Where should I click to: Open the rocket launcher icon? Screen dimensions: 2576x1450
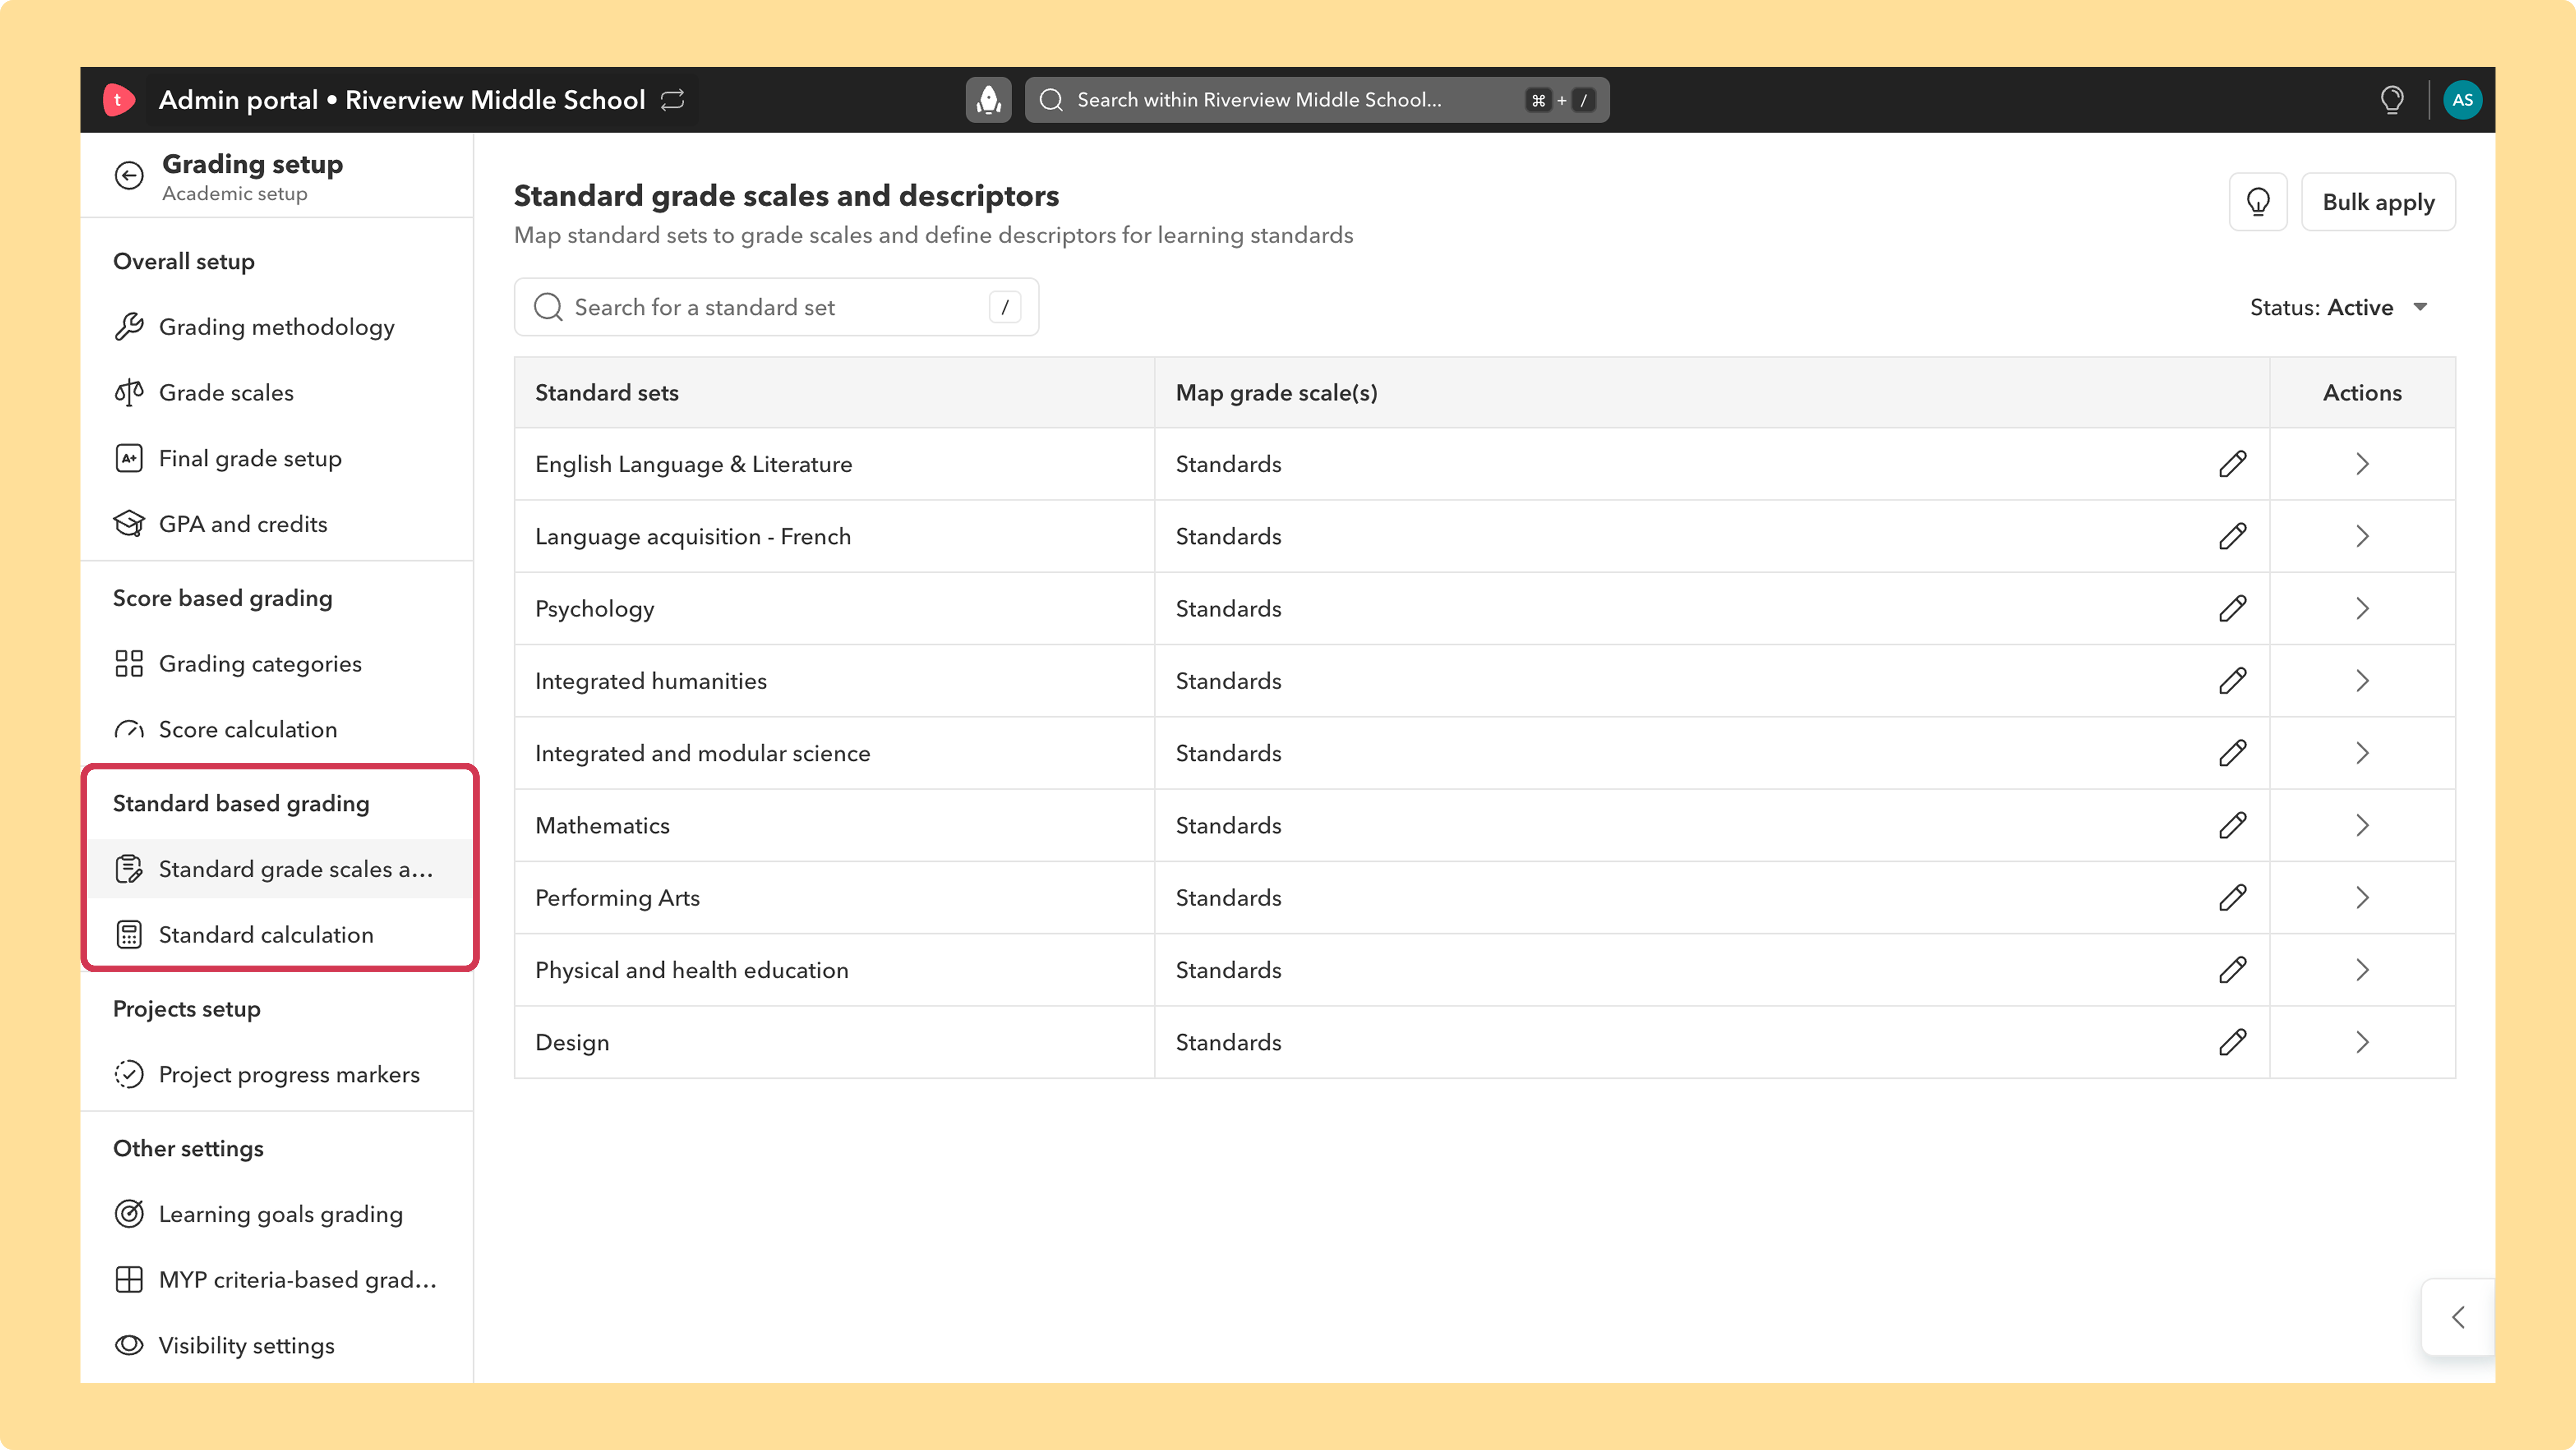tap(988, 100)
